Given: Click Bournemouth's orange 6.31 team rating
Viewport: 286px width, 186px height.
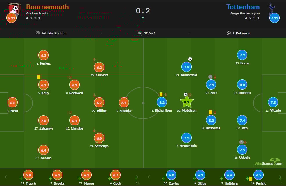Looking at the screenshot, I should 11,18.
